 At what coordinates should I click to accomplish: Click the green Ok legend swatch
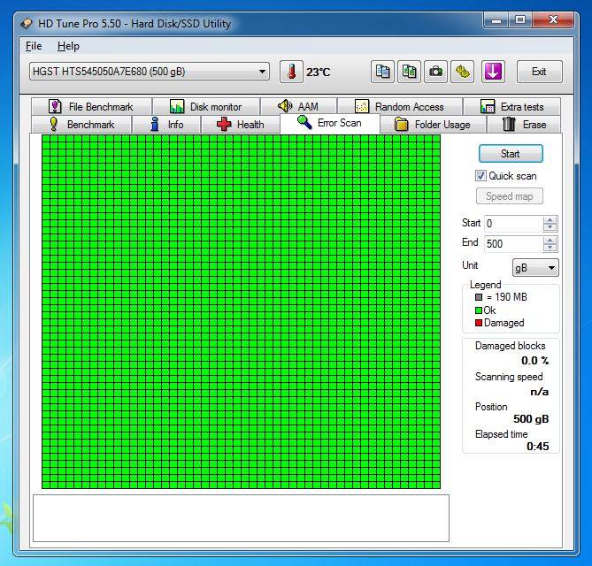pos(479,310)
